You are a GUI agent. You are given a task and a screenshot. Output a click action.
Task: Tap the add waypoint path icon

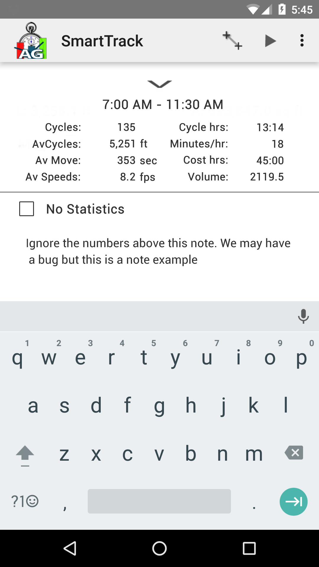[x=232, y=41]
